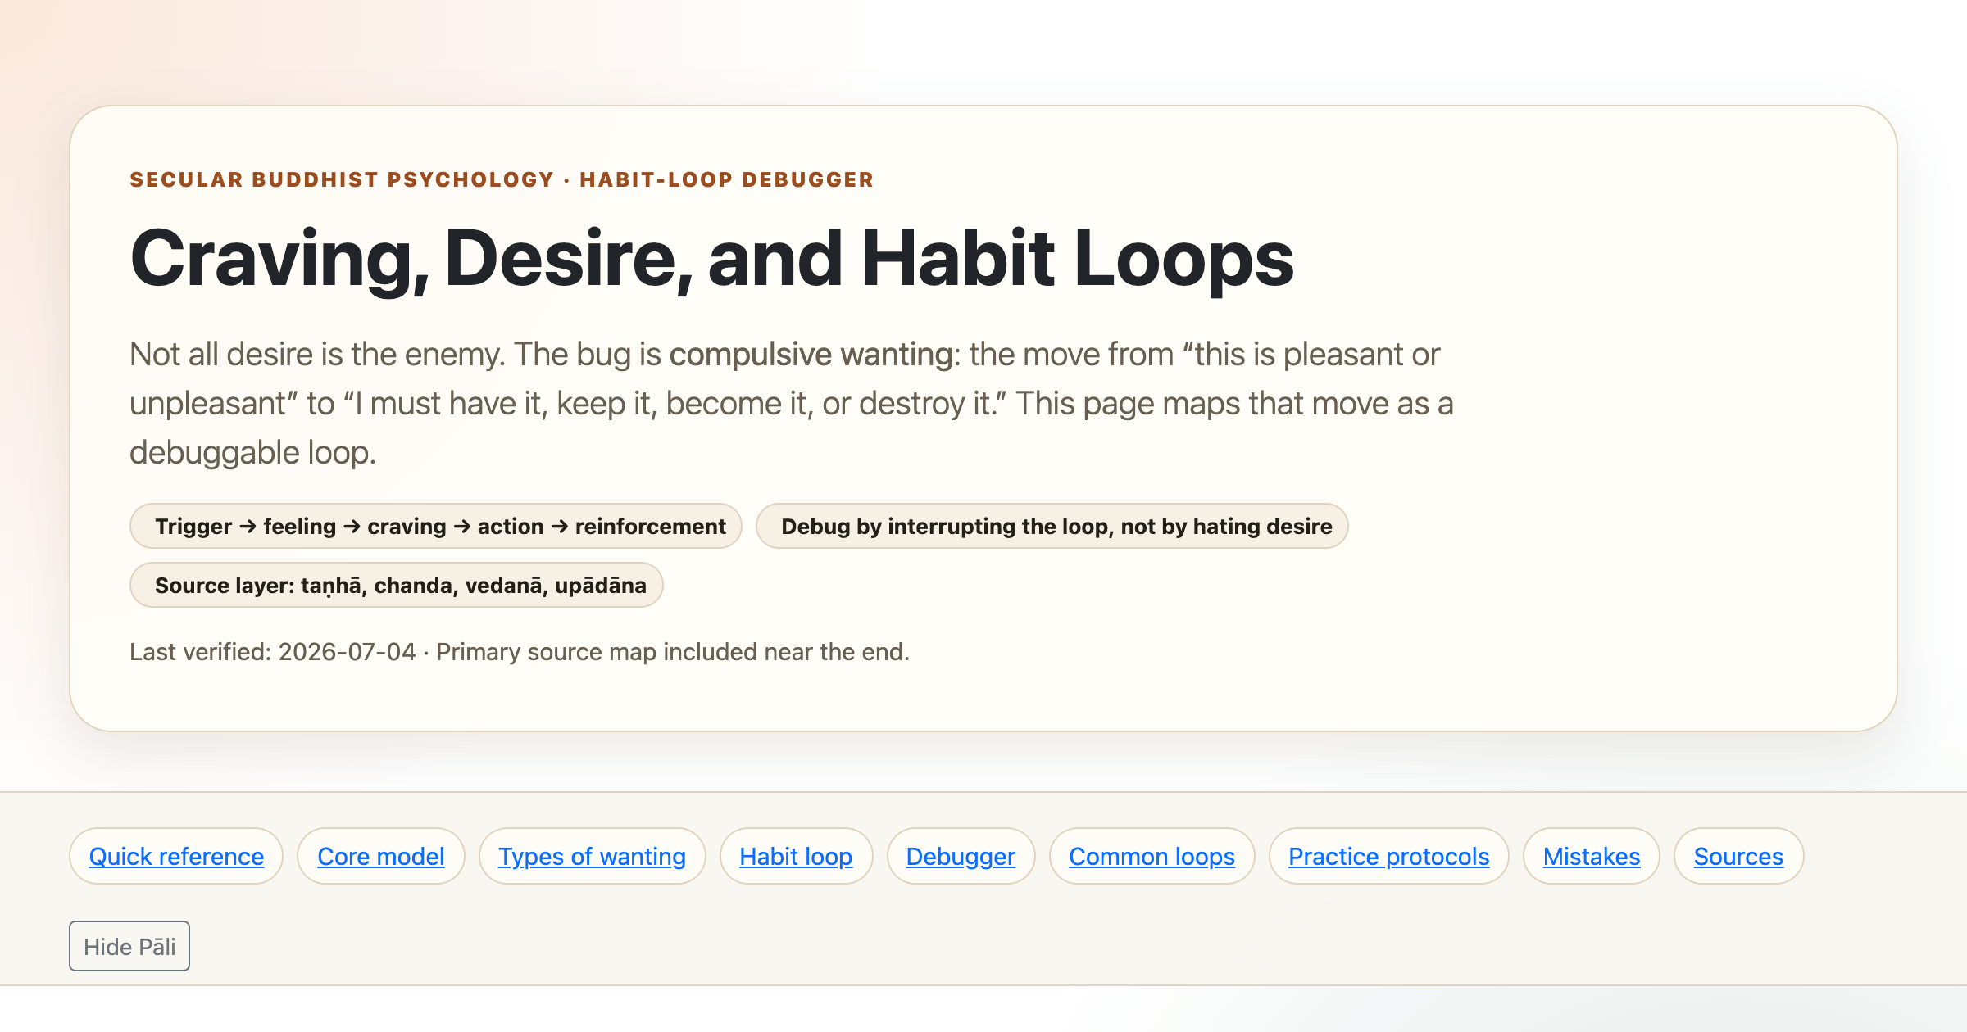Click the 'Last verified: 2026-07-04' line

click(x=520, y=652)
